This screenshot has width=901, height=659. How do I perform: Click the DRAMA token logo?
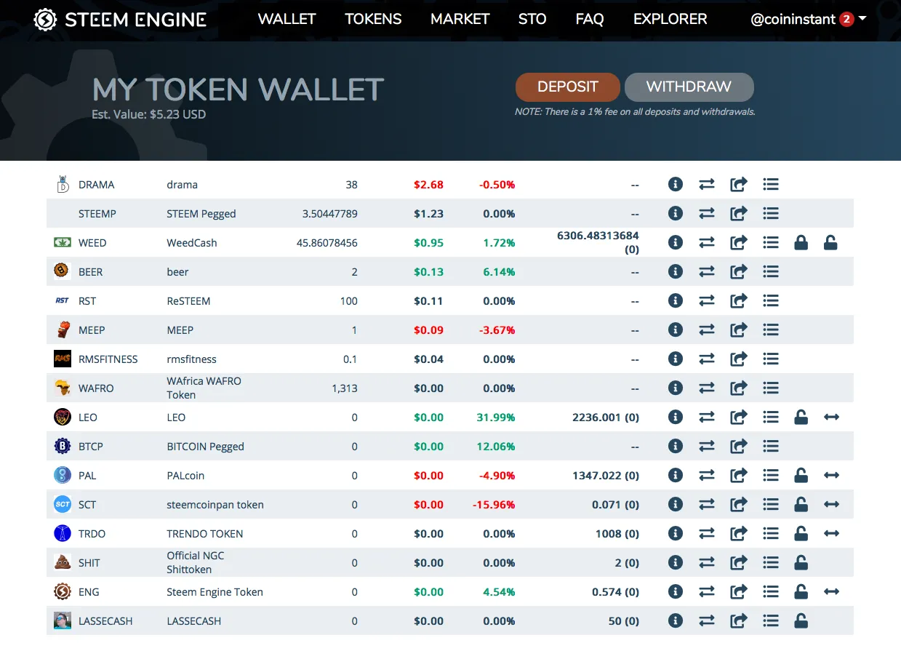63,184
